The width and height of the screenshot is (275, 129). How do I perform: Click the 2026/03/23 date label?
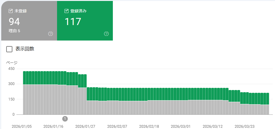pos(245,127)
